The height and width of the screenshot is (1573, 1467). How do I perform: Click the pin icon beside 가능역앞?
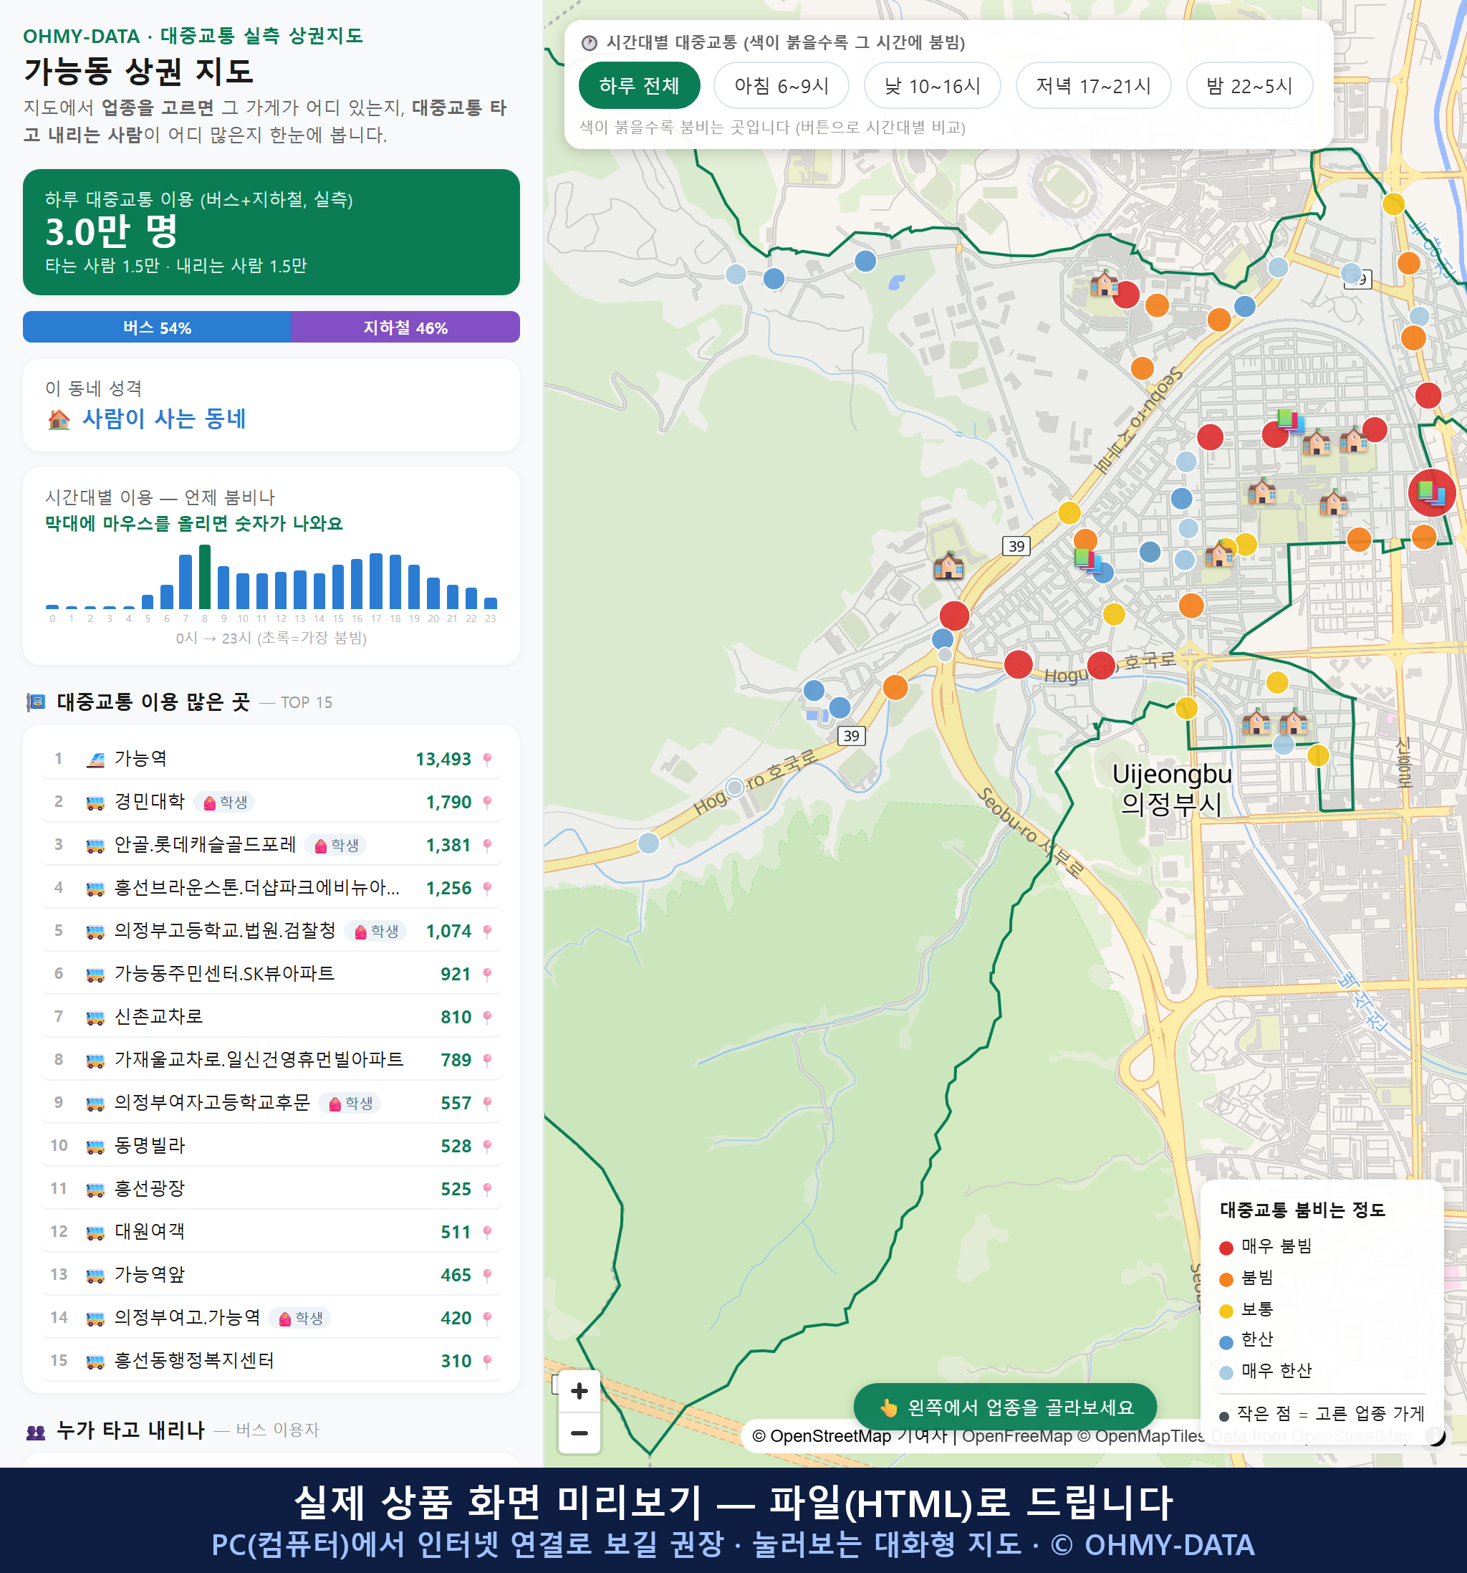[487, 1275]
